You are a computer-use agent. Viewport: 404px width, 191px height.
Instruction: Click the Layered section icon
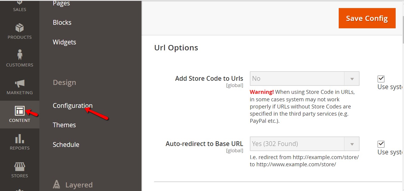(56, 185)
